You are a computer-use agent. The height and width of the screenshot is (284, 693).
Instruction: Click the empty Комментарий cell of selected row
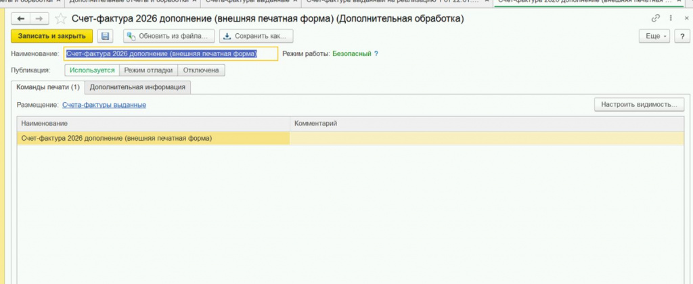coord(487,138)
